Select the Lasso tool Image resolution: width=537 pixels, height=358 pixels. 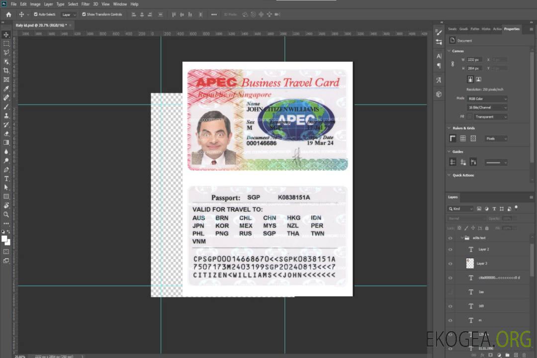click(6, 52)
